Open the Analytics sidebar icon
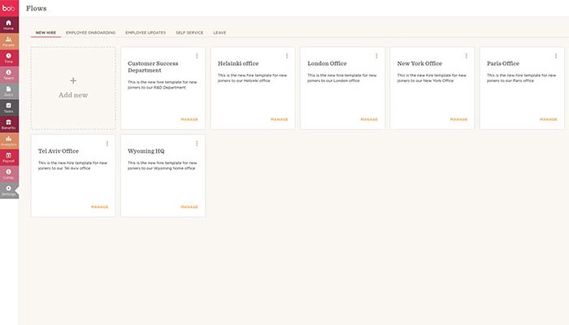The height and width of the screenshot is (325, 569). (8, 141)
